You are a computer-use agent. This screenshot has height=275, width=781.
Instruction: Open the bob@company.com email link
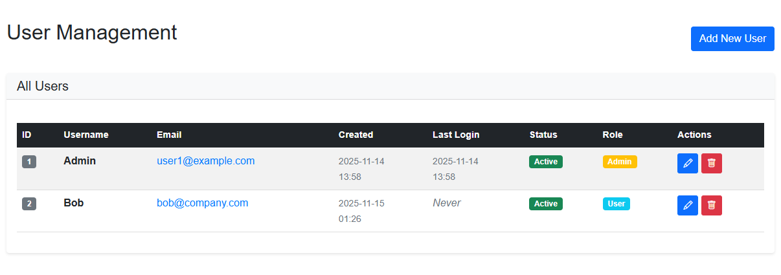tap(202, 203)
